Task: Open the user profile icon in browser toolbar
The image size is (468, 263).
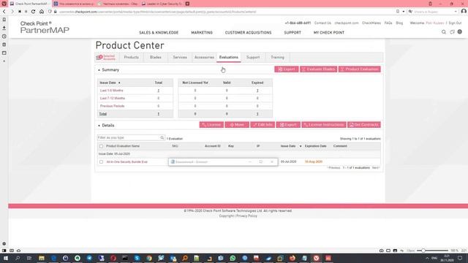Action: pyautogui.click(x=464, y=12)
